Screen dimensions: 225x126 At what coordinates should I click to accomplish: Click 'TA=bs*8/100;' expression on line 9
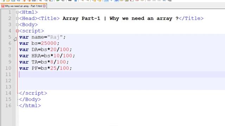coord(50,62)
